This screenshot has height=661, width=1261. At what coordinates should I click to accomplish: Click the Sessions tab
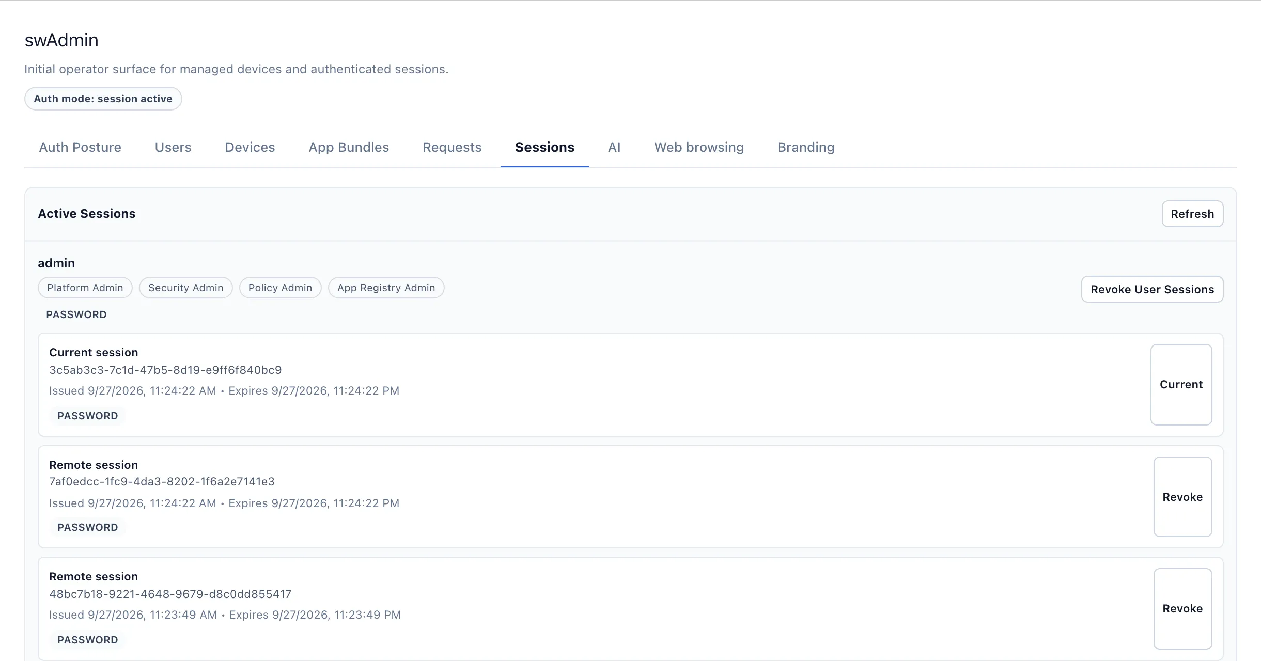pyautogui.click(x=544, y=147)
